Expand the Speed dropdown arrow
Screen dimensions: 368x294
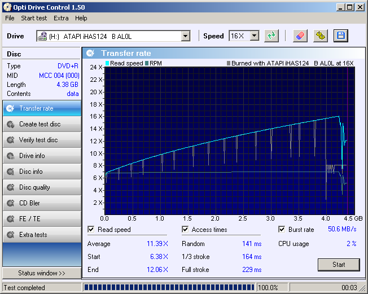[x=255, y=36]
